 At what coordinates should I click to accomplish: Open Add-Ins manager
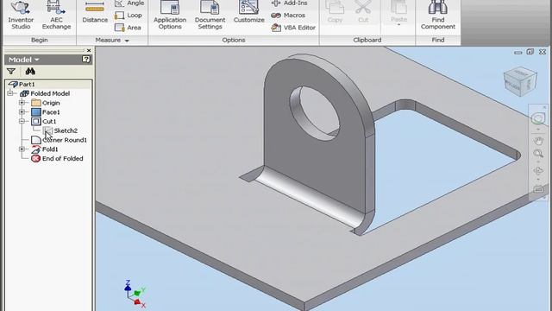(290, 3)
